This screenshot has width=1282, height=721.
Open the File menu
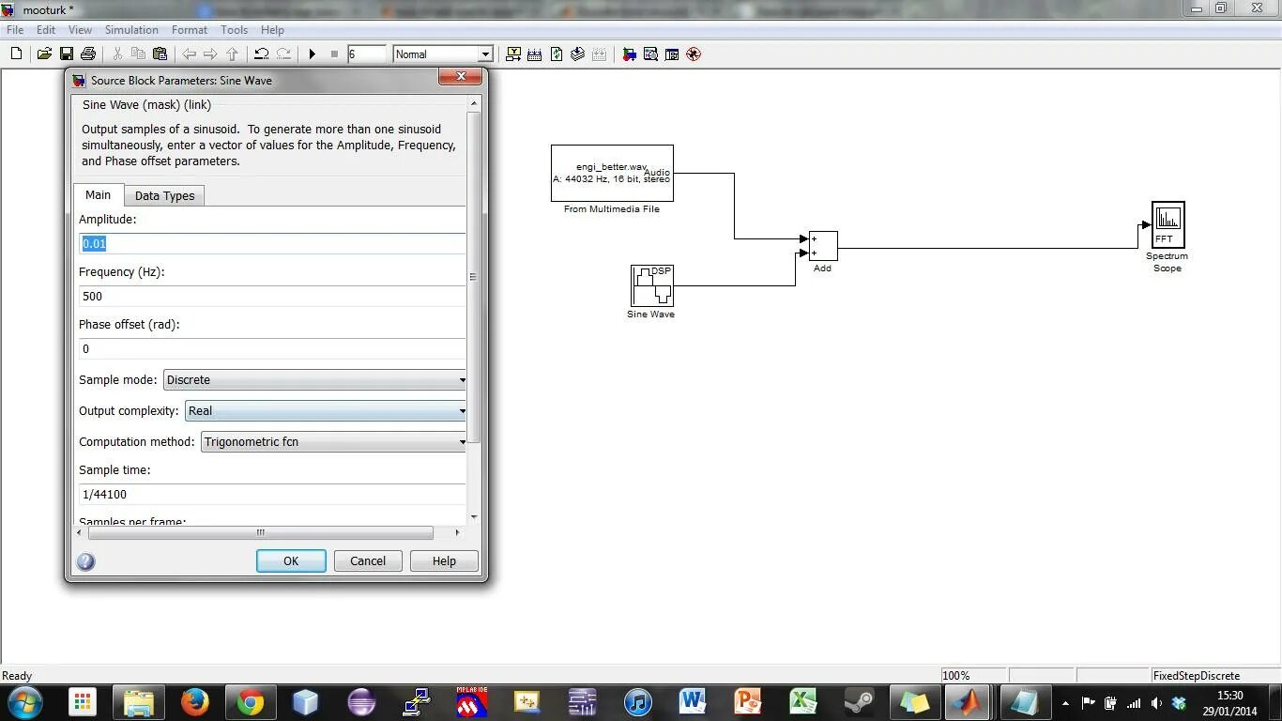15,30
